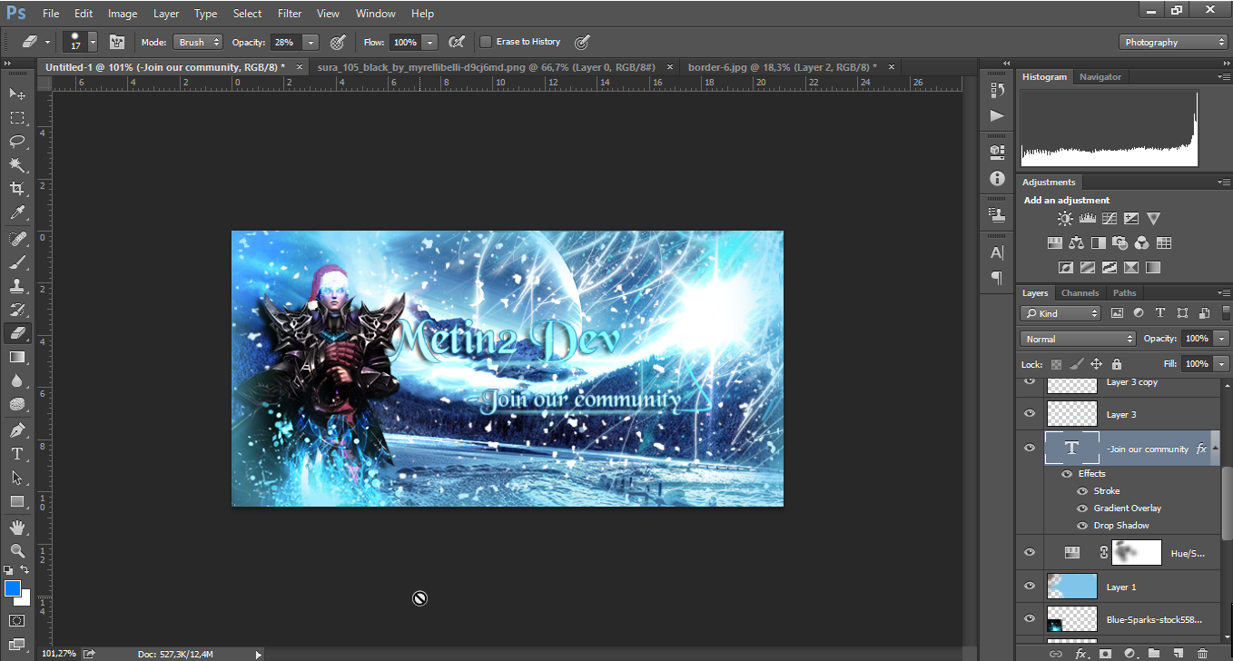Open eraser Mode dropdown
This screenshot has width=1233, height=661.
(x=197, y=42)
